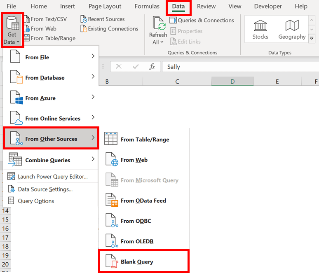Switch to the Insert tab
The image size is (319, 273).
[67, 6]
